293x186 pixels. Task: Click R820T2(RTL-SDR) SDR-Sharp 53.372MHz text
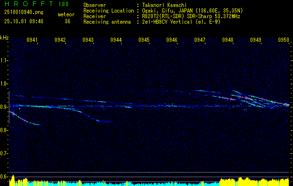[191, 16]
